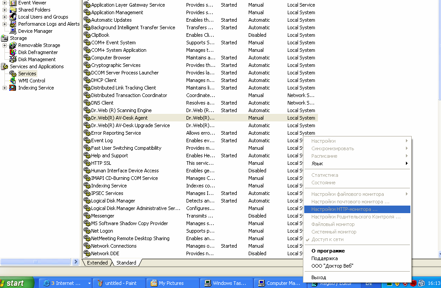
Task: Choose О программе from the menu
Action: (357, 251)
